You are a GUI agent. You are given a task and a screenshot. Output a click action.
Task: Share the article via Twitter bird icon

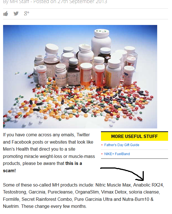tap(16, 13)
